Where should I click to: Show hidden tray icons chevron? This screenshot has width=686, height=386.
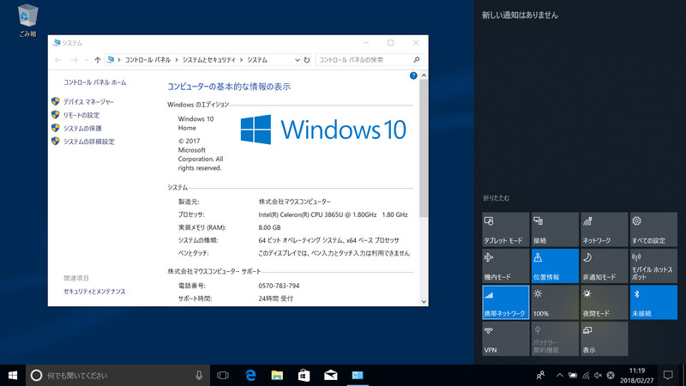pos(559,375)
